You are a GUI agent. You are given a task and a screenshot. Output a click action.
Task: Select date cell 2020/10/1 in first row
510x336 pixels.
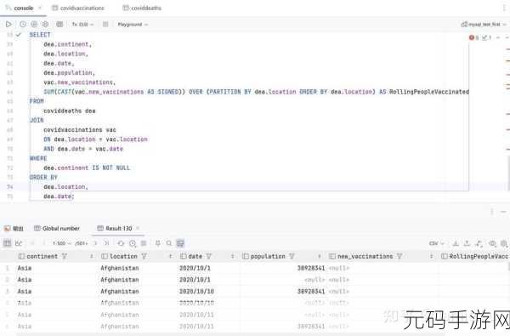click(195, 268)
